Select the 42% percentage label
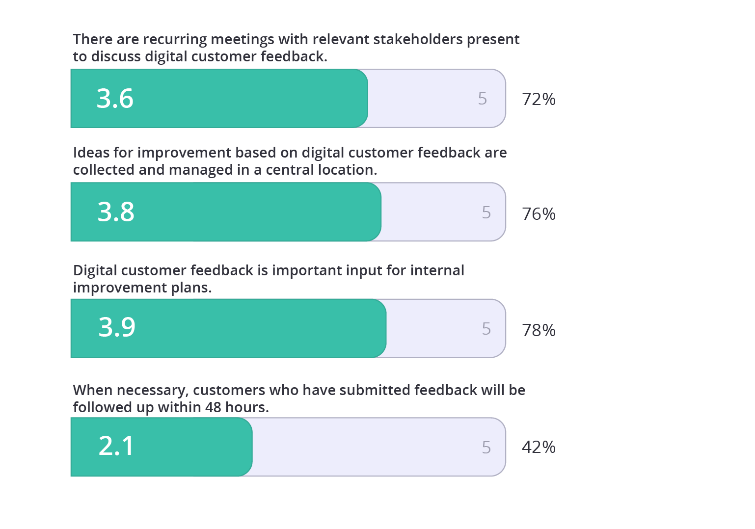Screen dimensions: 755x529 coord(539,447)
